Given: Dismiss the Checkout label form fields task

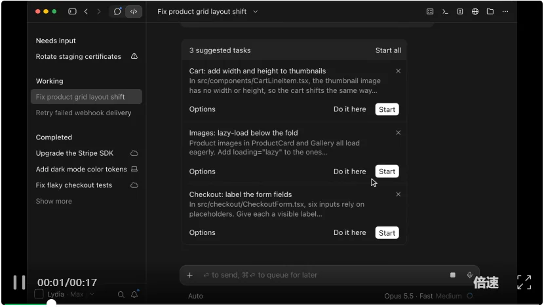Looking at the screenshot, I should point(398,194).
